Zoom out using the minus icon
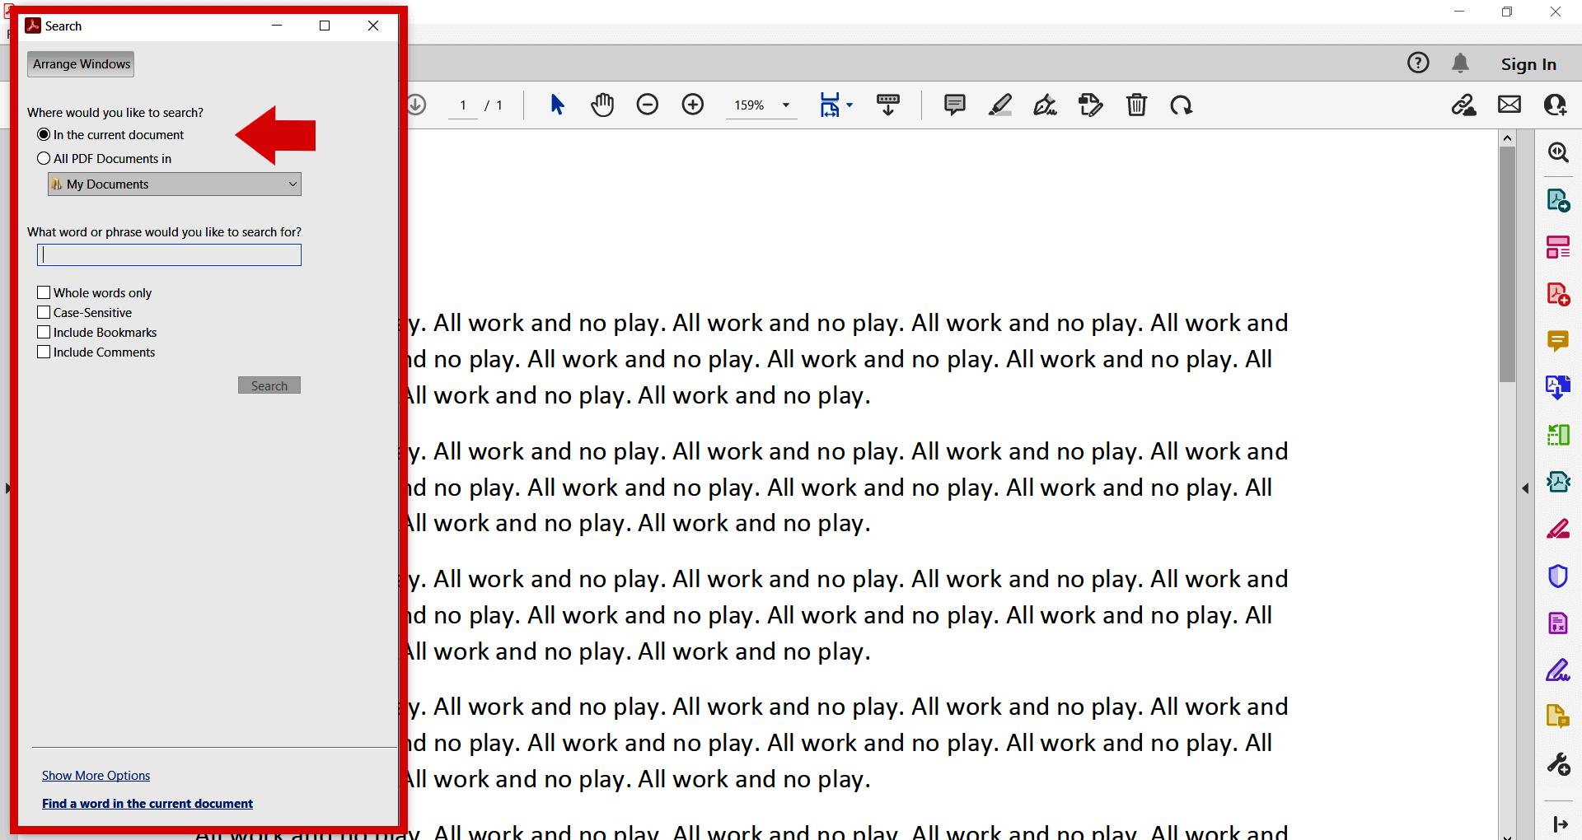This screenshot has height=840, width=1582. (648, 105)
